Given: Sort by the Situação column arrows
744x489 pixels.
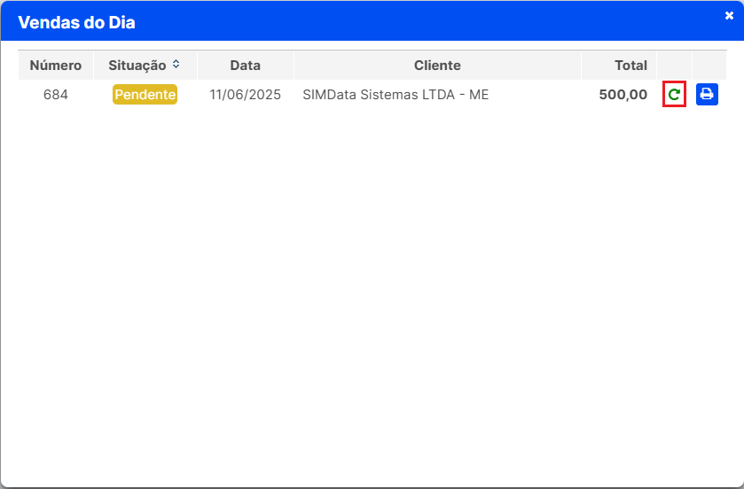Looking at the screenshot, I should [176, 64].
